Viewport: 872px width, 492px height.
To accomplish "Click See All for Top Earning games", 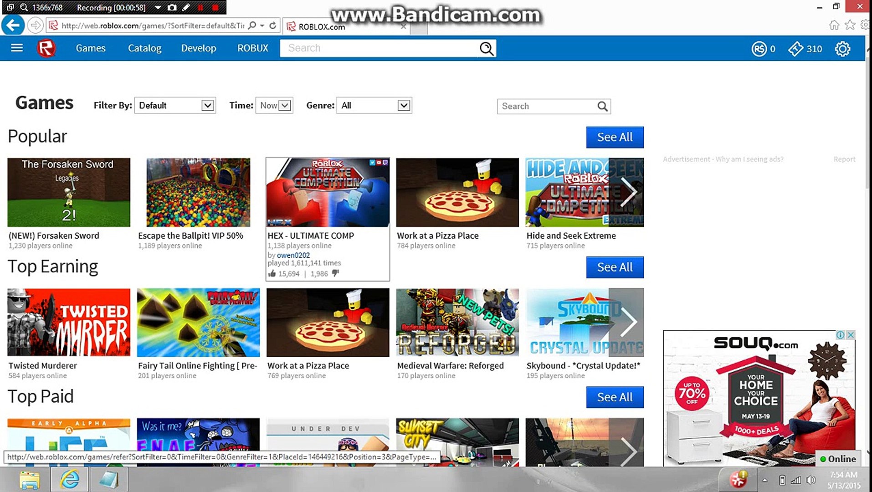I will (615, 267).
